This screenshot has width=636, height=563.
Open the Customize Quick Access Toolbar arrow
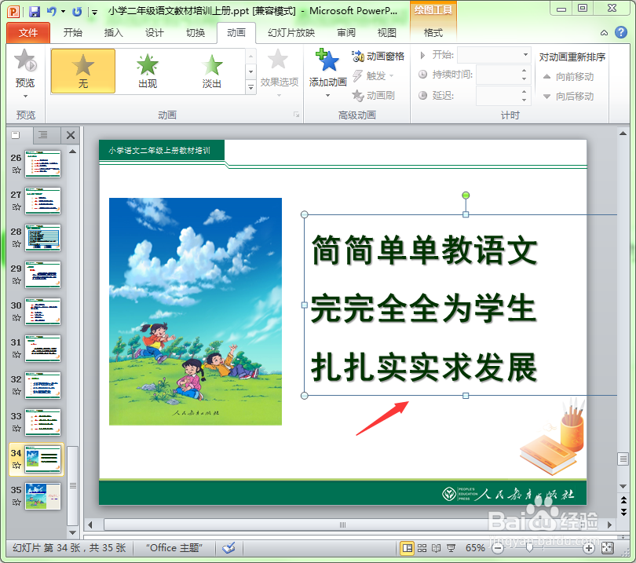point(94,12)
